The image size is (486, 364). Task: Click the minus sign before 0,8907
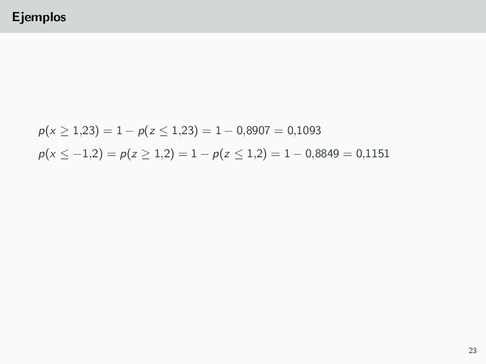point(228,131)
